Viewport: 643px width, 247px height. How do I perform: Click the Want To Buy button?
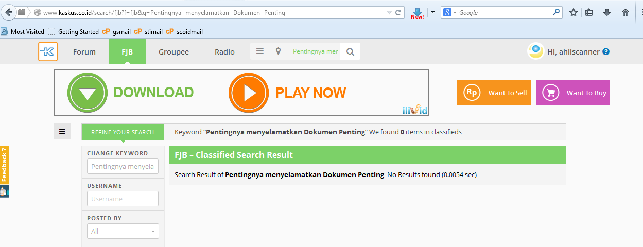coord(572,93)
